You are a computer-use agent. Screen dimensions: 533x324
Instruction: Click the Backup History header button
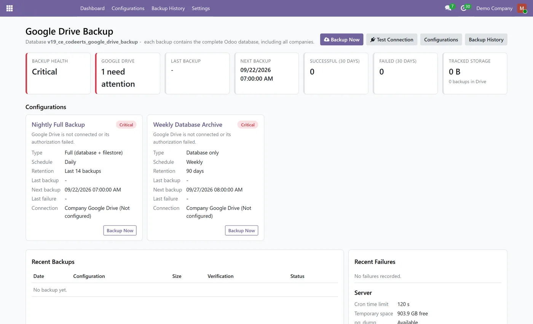tap(486, 40)
